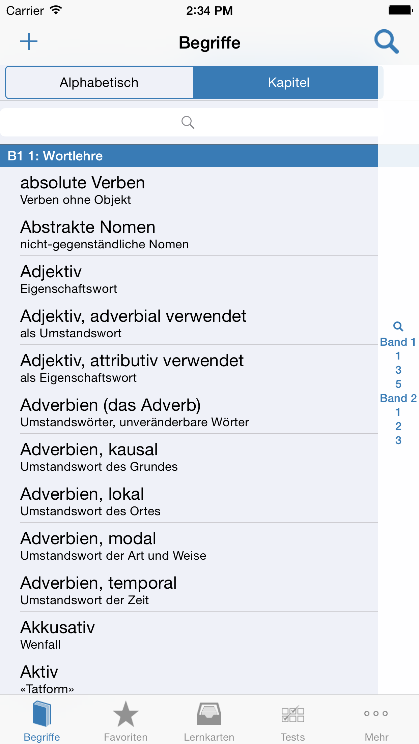Select the Kapitel sorting segment
This screenshot has height=744, width=419.
coord(288,83)
